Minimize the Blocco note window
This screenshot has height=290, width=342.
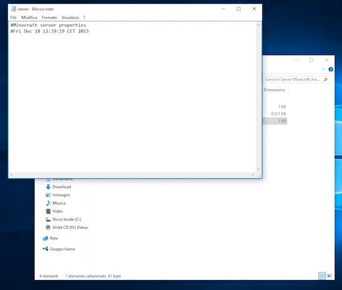223,9
